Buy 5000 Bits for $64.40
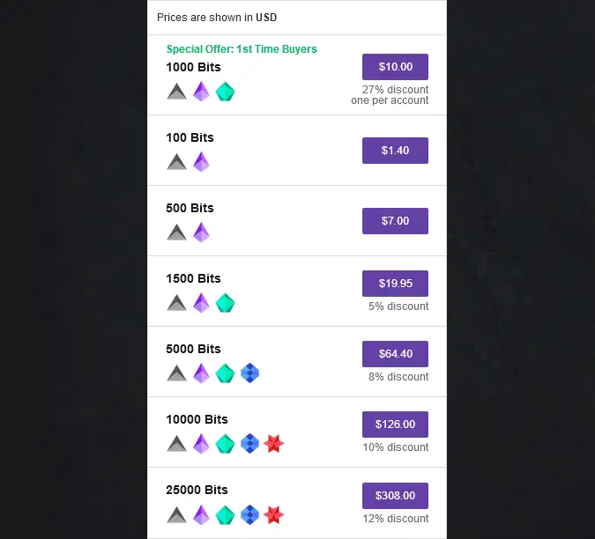Screen dimensions: 595x539 click(395, 354)
